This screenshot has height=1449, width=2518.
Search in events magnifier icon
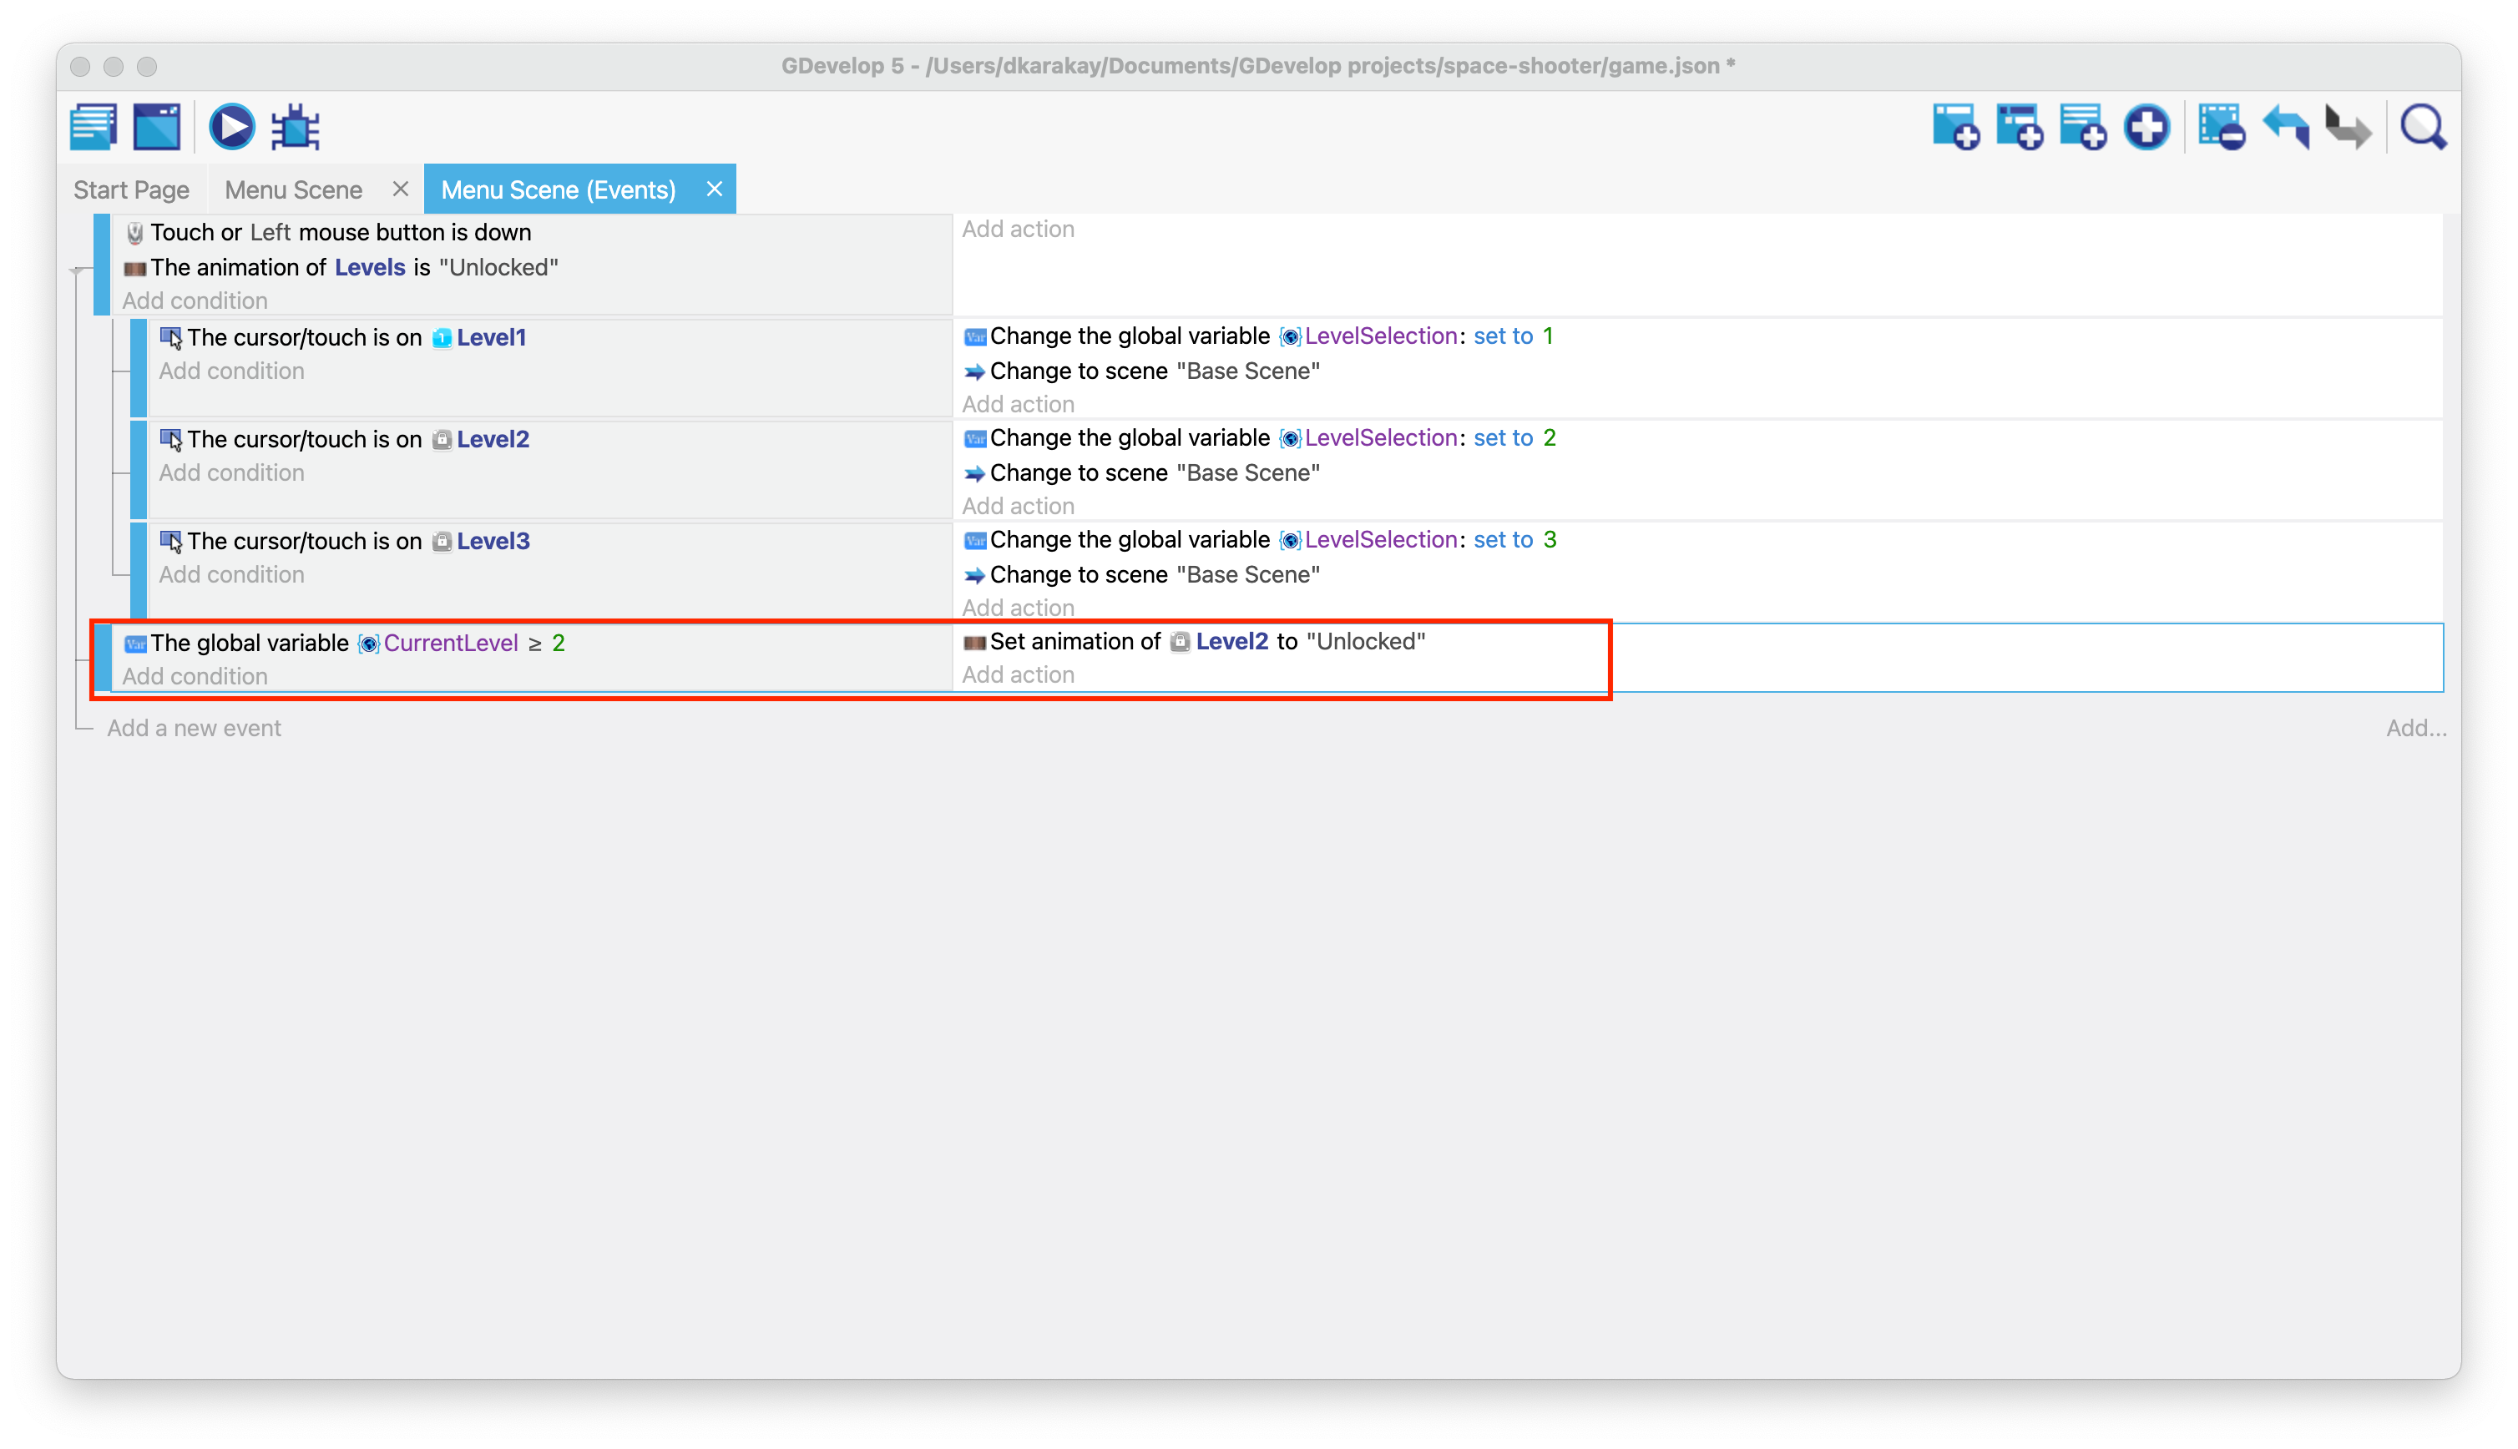pos(2423,128)
